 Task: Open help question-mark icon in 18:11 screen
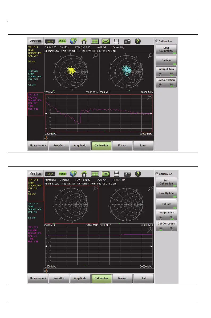138,41
